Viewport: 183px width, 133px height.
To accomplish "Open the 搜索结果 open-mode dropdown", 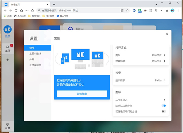I will (159, 61).
